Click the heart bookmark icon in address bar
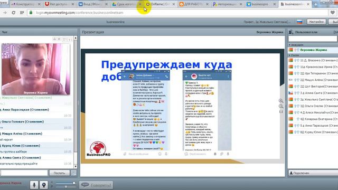 [x=333, y=13]
